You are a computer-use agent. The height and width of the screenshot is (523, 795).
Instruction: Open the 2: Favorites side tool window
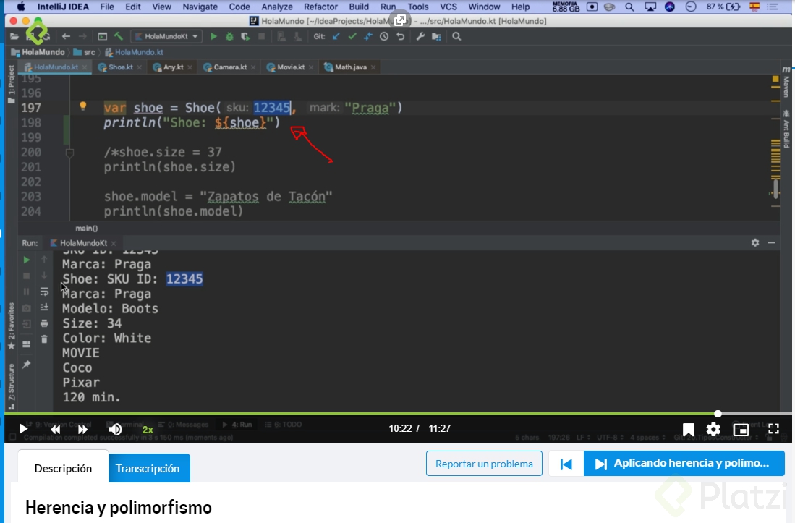point(11,326)
